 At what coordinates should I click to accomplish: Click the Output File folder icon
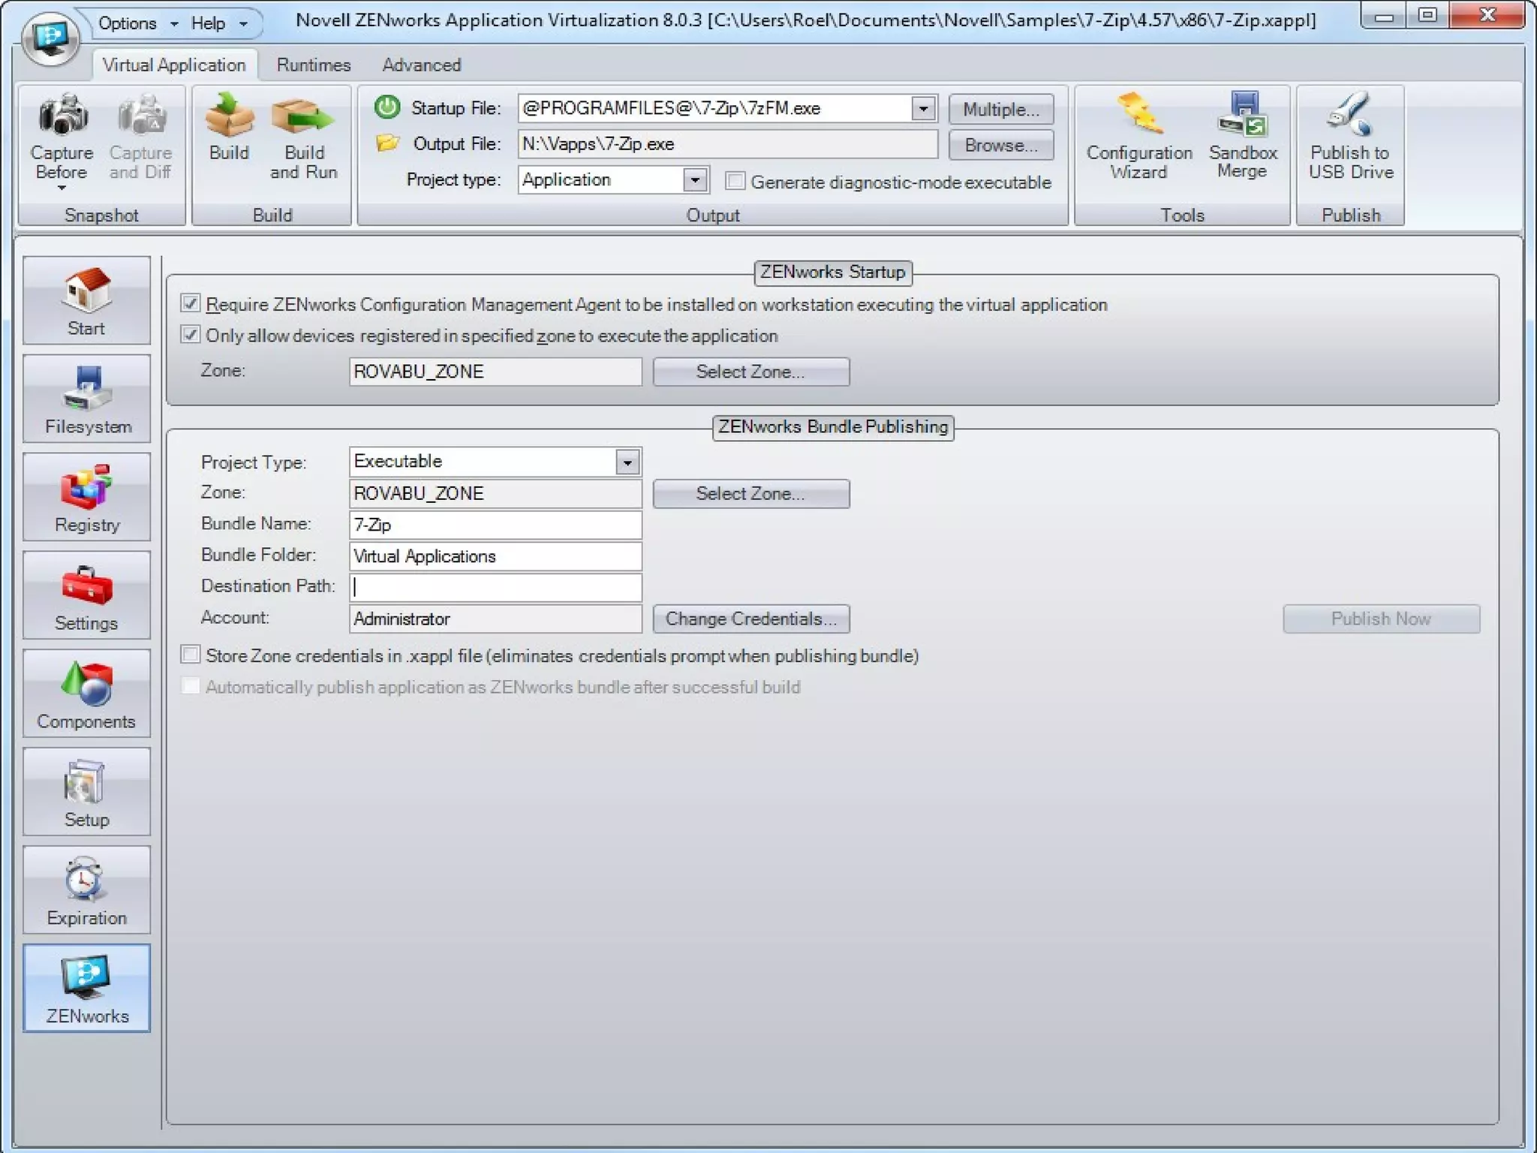pyautogui.click(x=387, y=143)
